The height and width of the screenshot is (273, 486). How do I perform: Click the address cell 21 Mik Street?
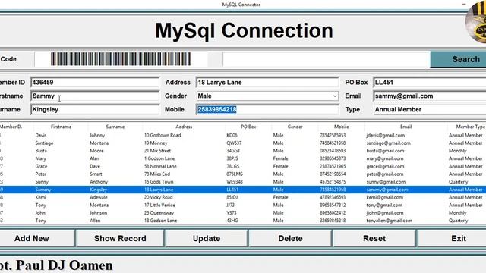click(157, 151)
